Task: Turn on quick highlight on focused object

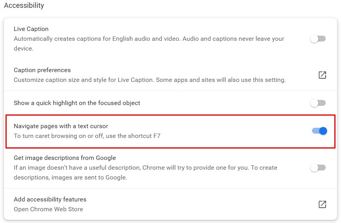Action: coord(318,103)
